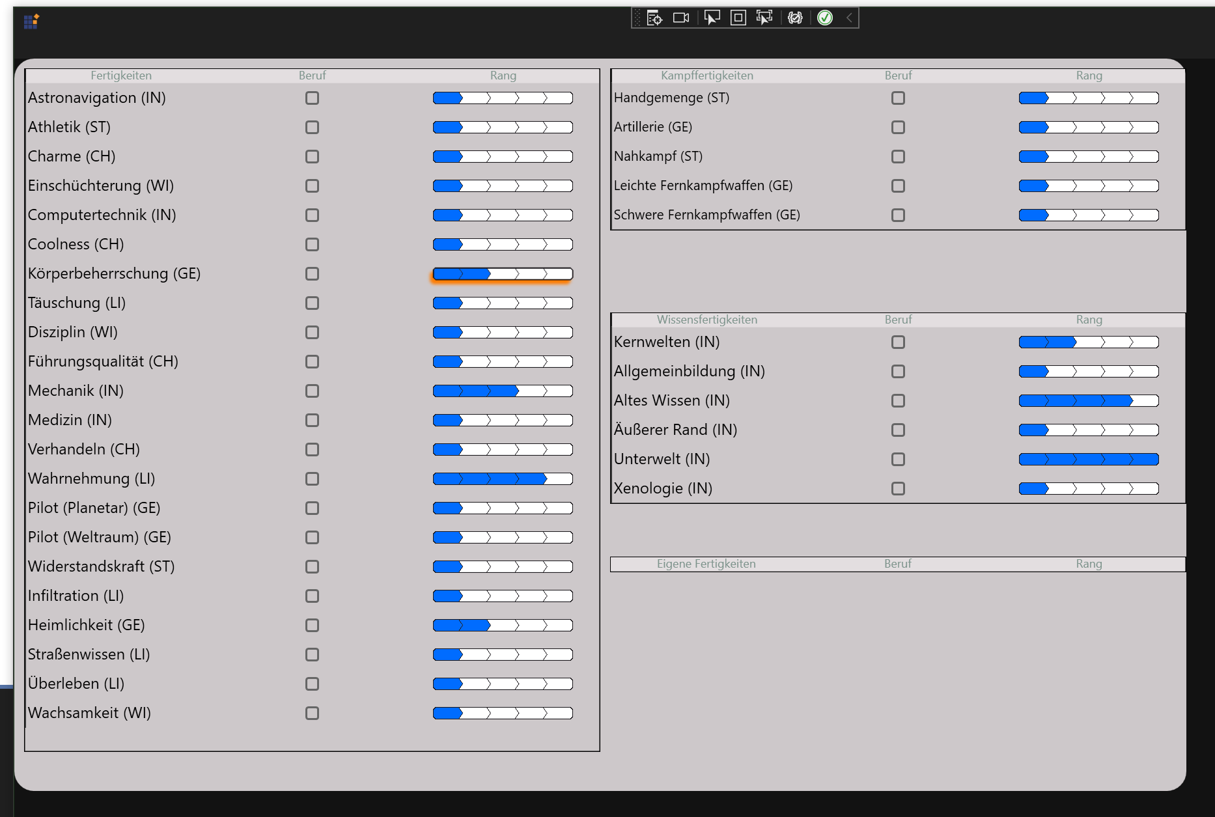Check the Beruf box for Altes Wissen (IN)
Image resolution: width=1215 pixels, height=817 pixels.
click(x=899, y=400)
